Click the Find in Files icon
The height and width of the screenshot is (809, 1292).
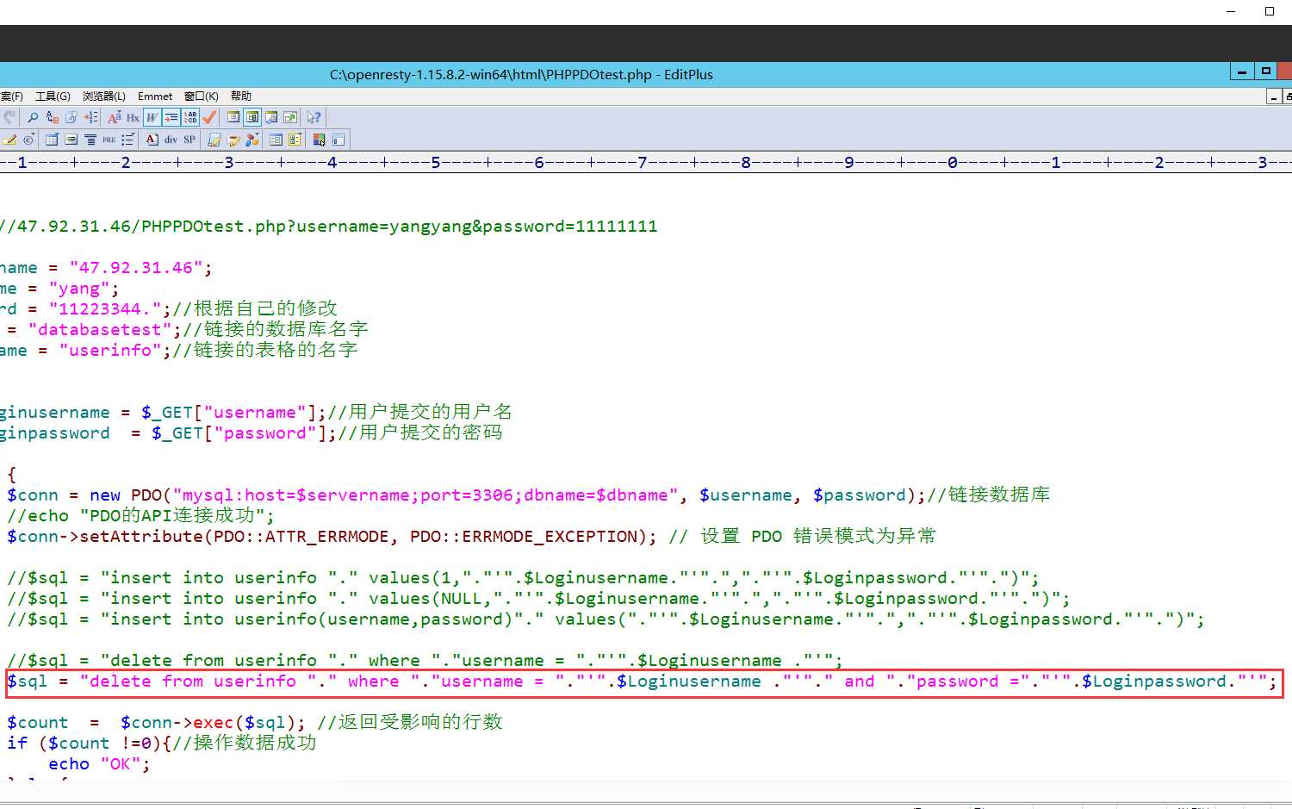(71, 117)
